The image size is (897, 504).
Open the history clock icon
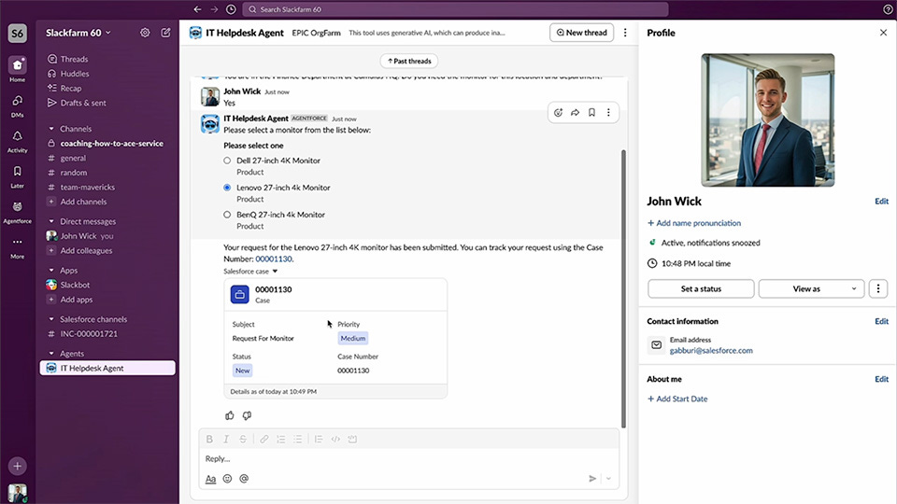tap(231, 9)
